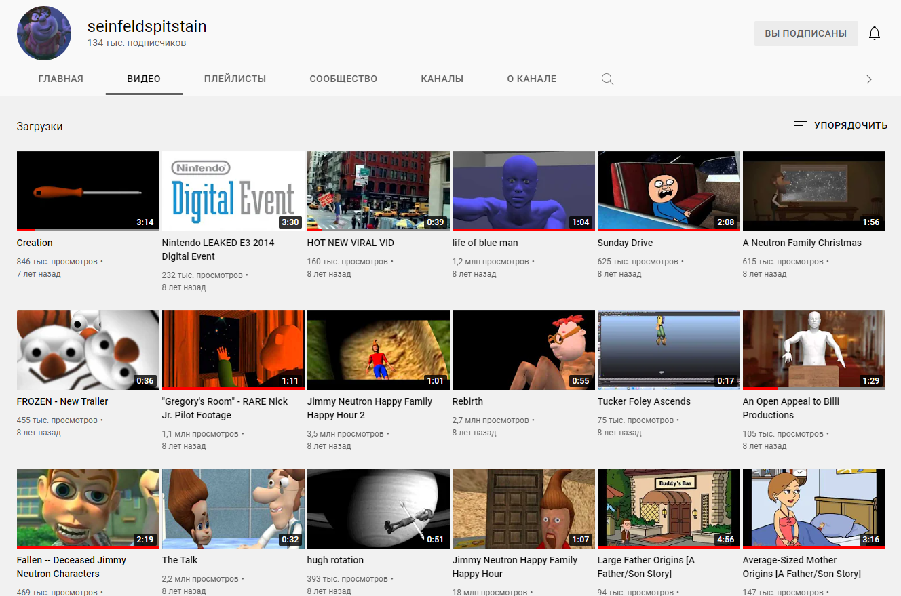Image resolution: width=901 pixels, height=596 pixels.
Task: Click 3,5 млн просмотров under Happy Hour 2
Action: click(345, 433)
